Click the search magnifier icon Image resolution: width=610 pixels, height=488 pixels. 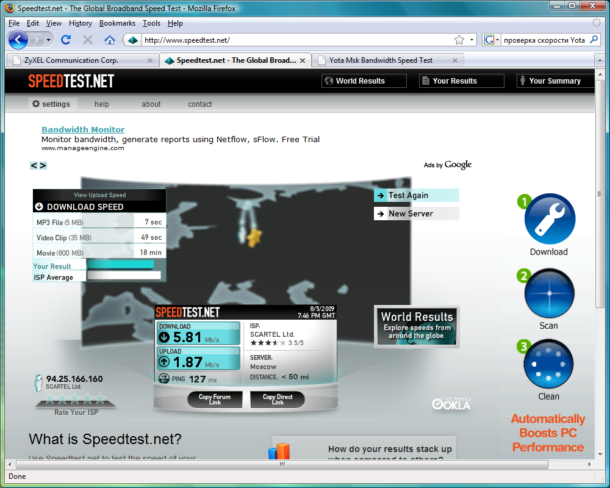click(594, 39)
